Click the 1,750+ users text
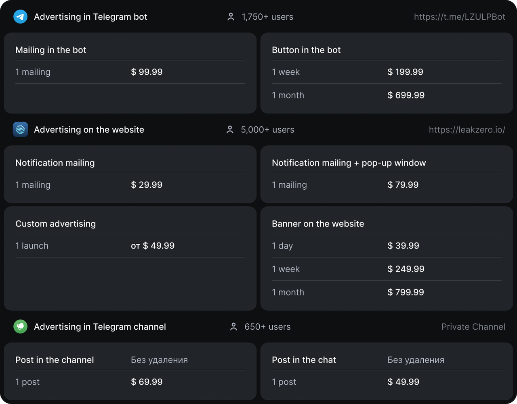517x404 pixels. [x=267, y=17]
